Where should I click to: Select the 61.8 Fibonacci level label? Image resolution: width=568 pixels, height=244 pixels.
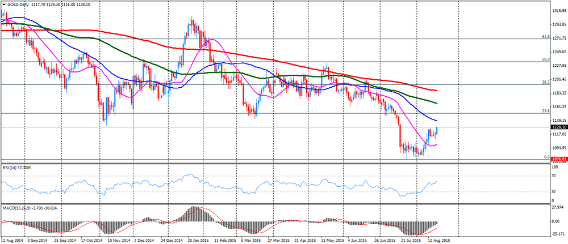coord(545,37)
